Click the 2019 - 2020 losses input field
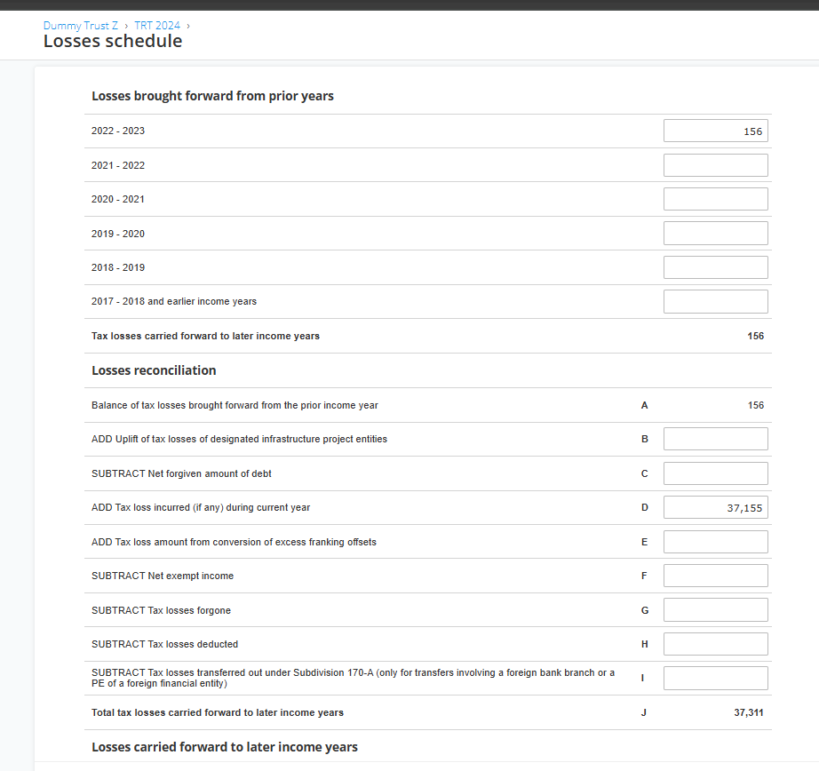The image size is (819, 771). coord(716,233)
